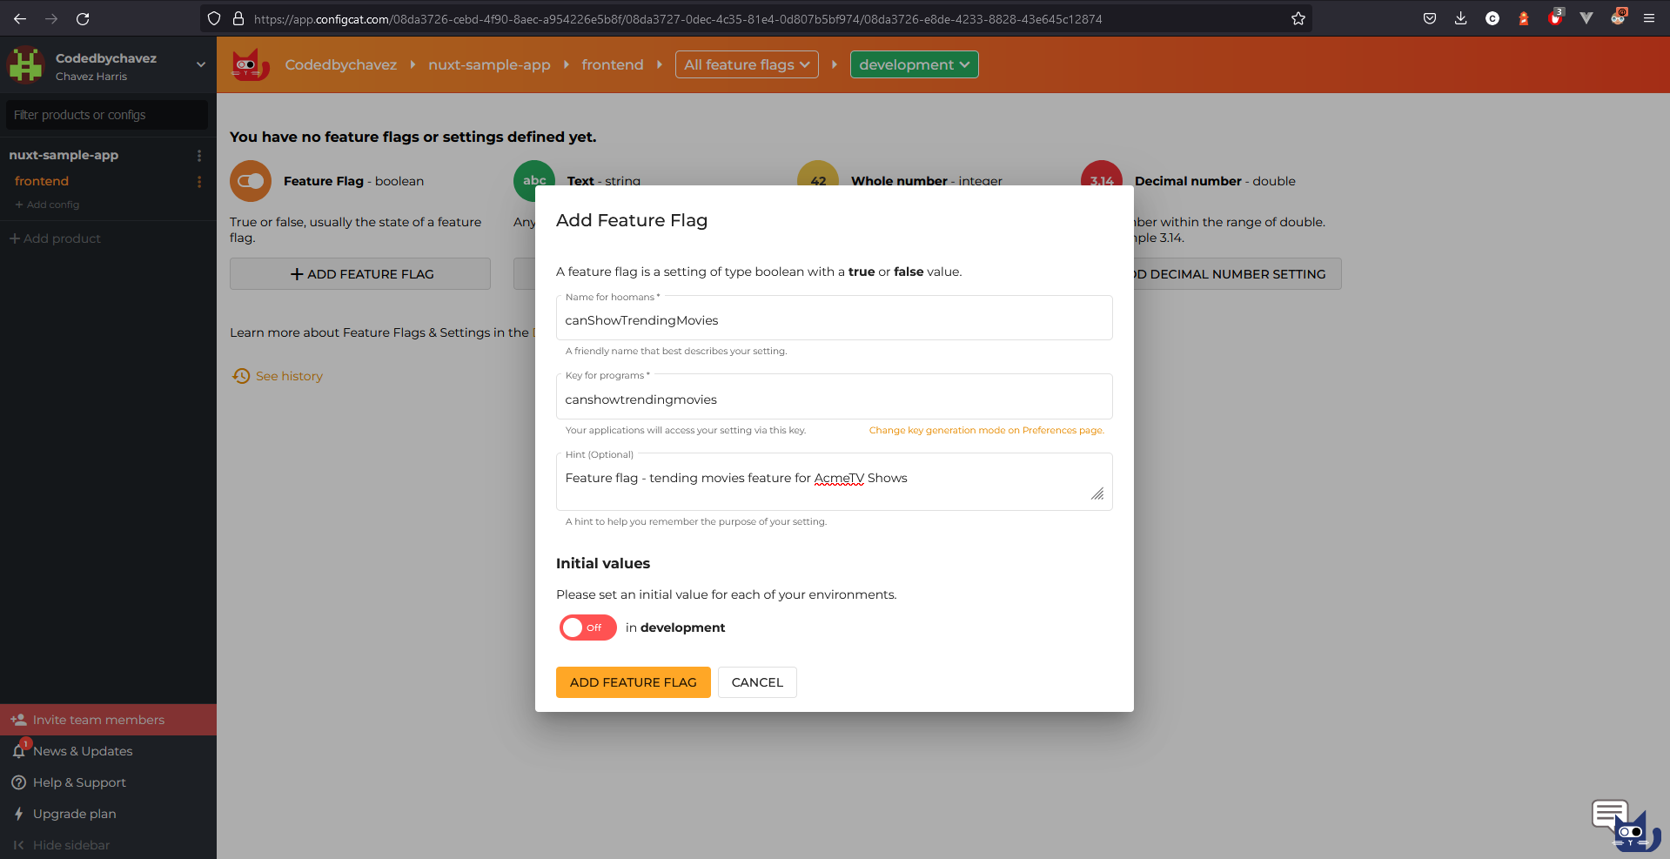The image size is (1670, 859).
Task: Expand the Codedbychavez workspace chevron
Action: pyautogui.click(x=201, y=64)
